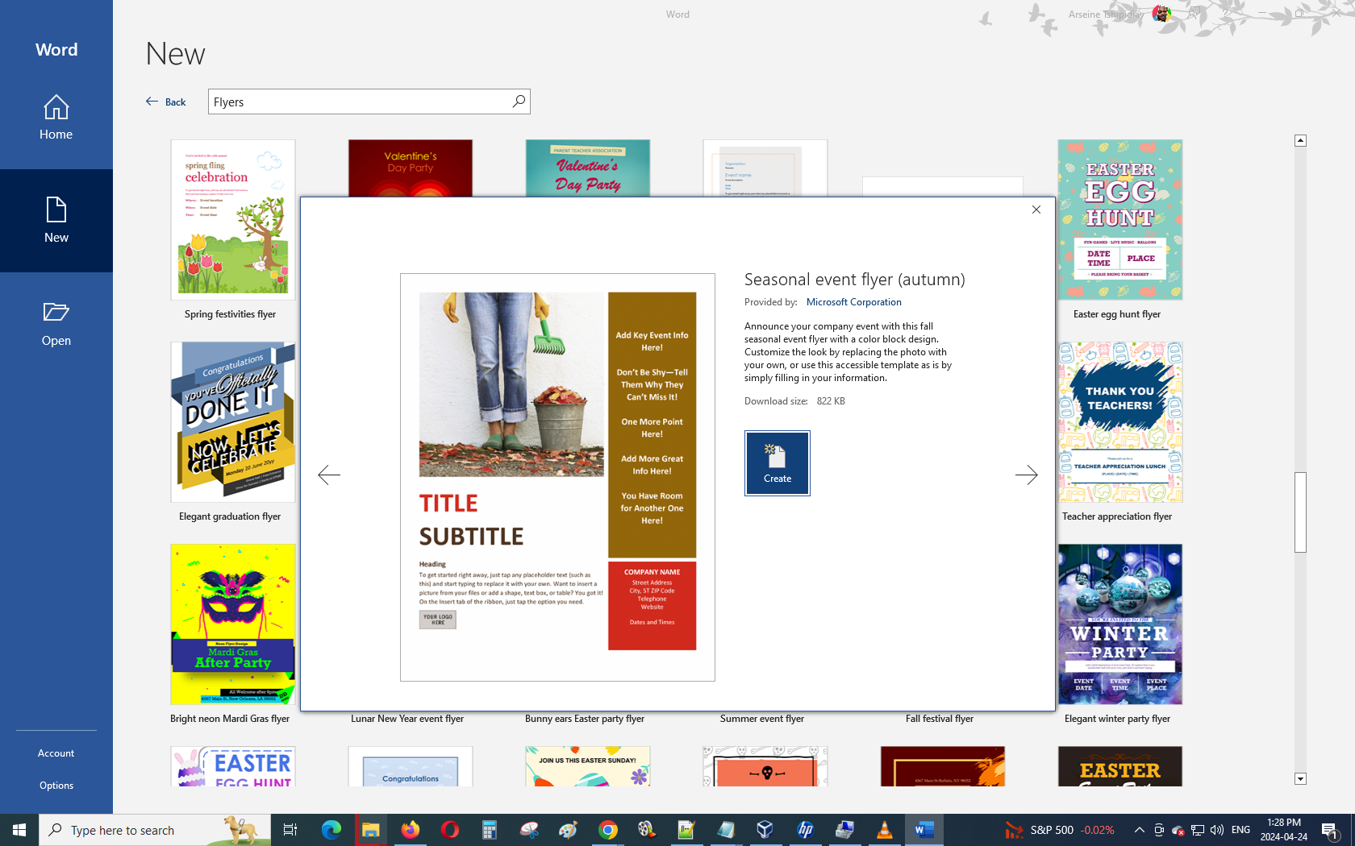Open the Microsoft Corporation provider link
This screenshot has height=846, width=1355.
[853, 302]
